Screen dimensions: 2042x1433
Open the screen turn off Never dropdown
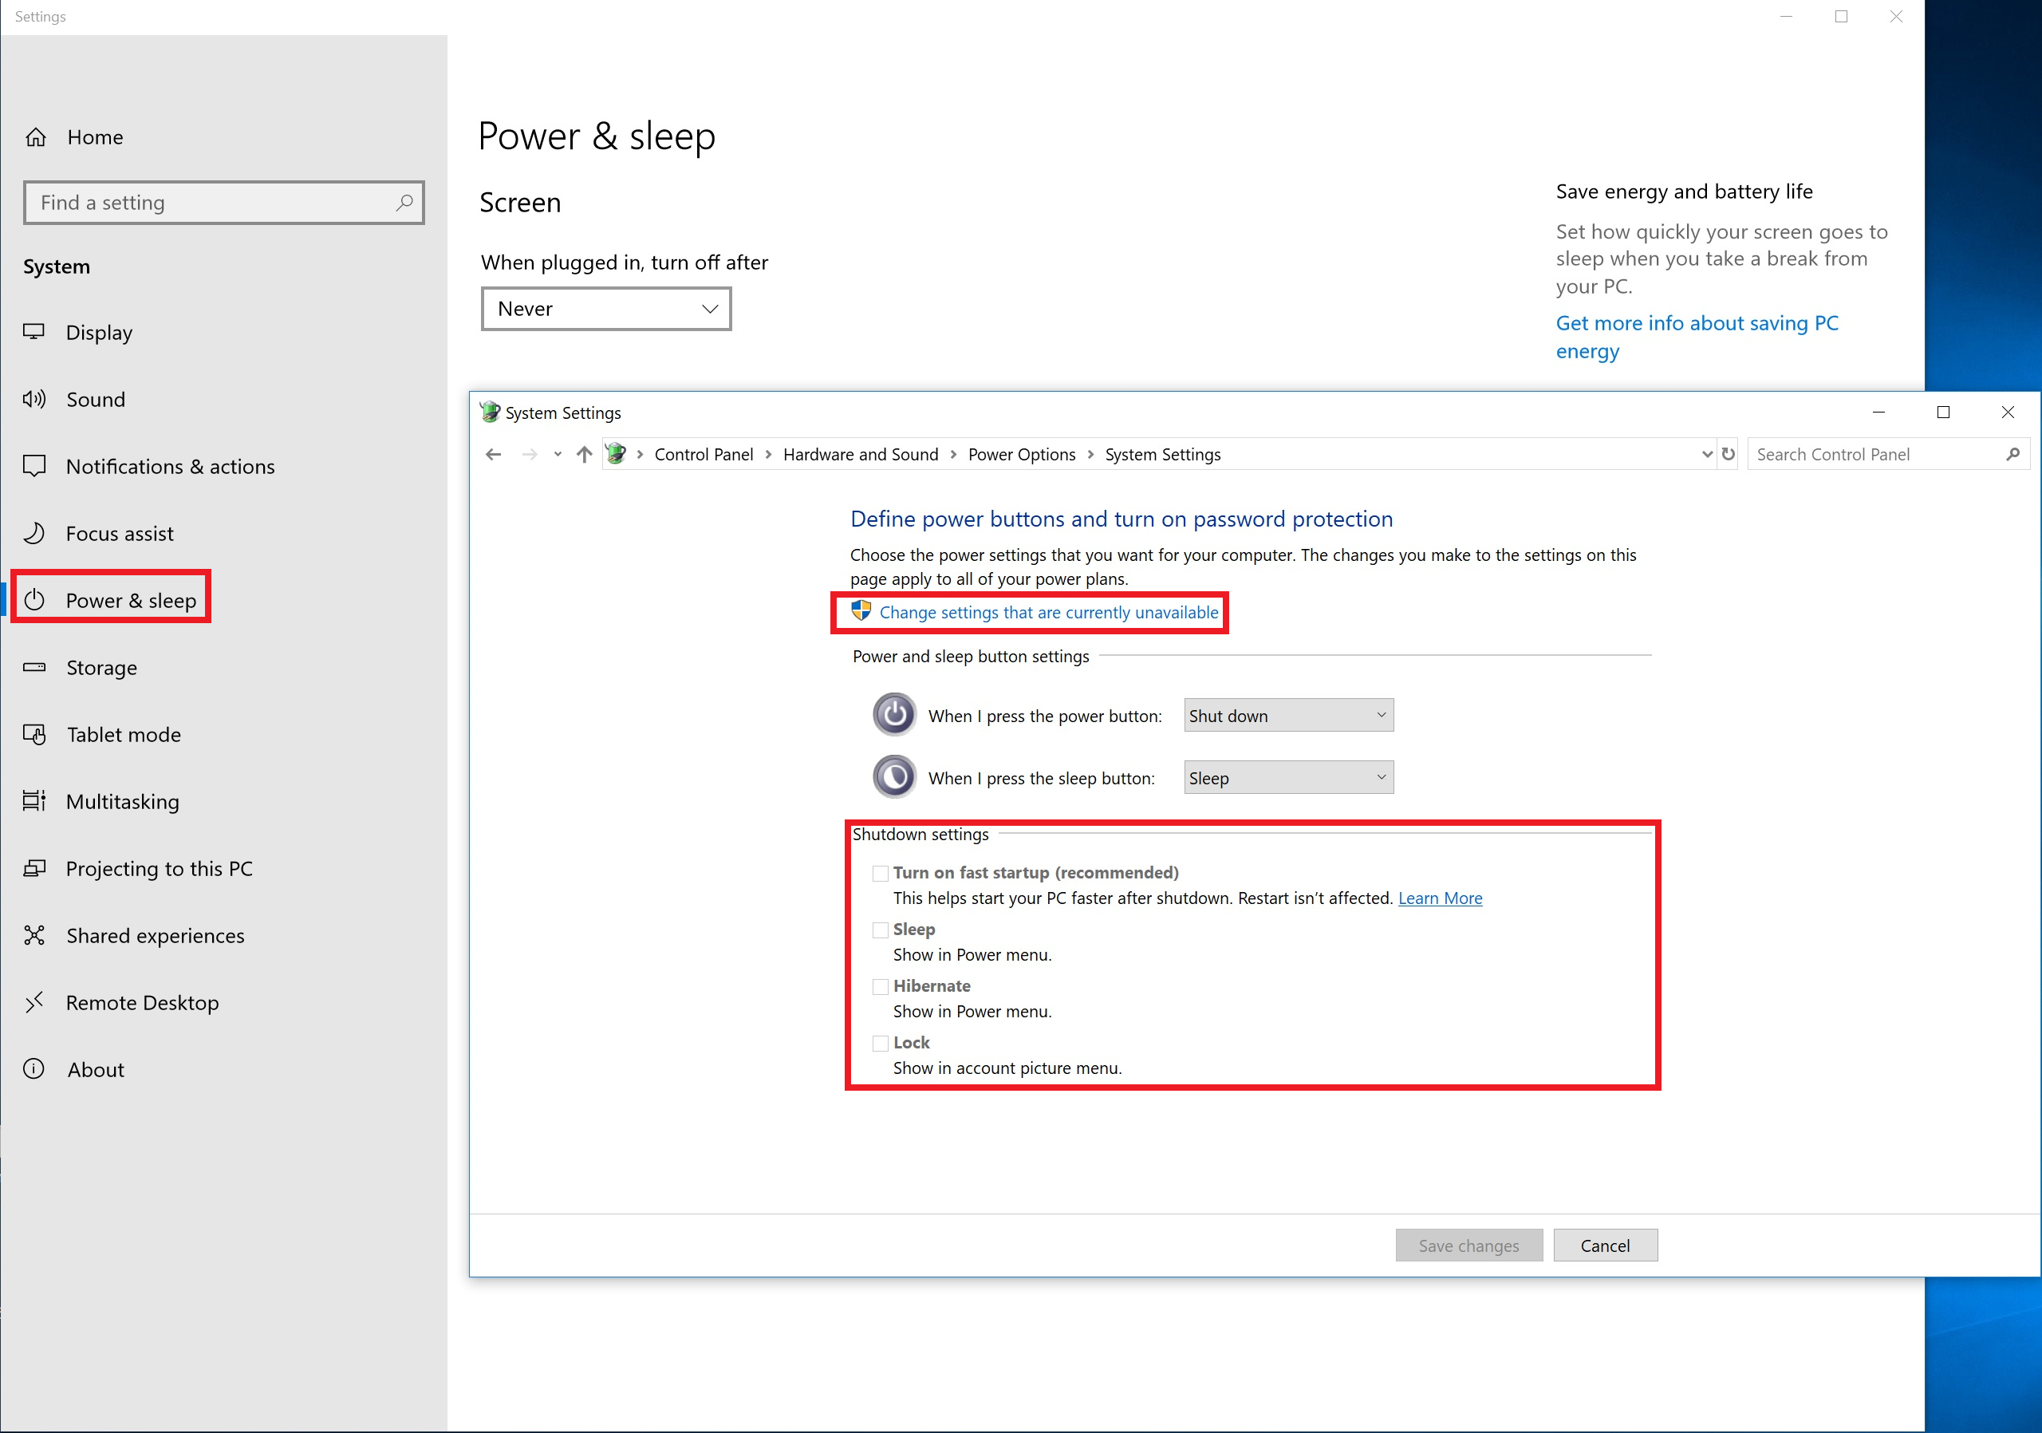[x=606, y=309]
